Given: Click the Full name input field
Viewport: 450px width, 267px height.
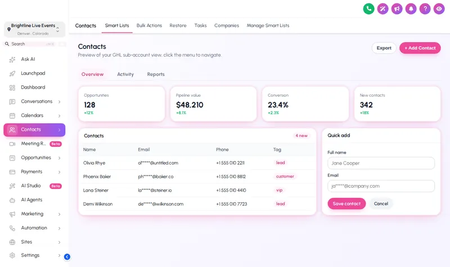Looking at the screenshot, I should pyautogui.click(x=381, y=163).
